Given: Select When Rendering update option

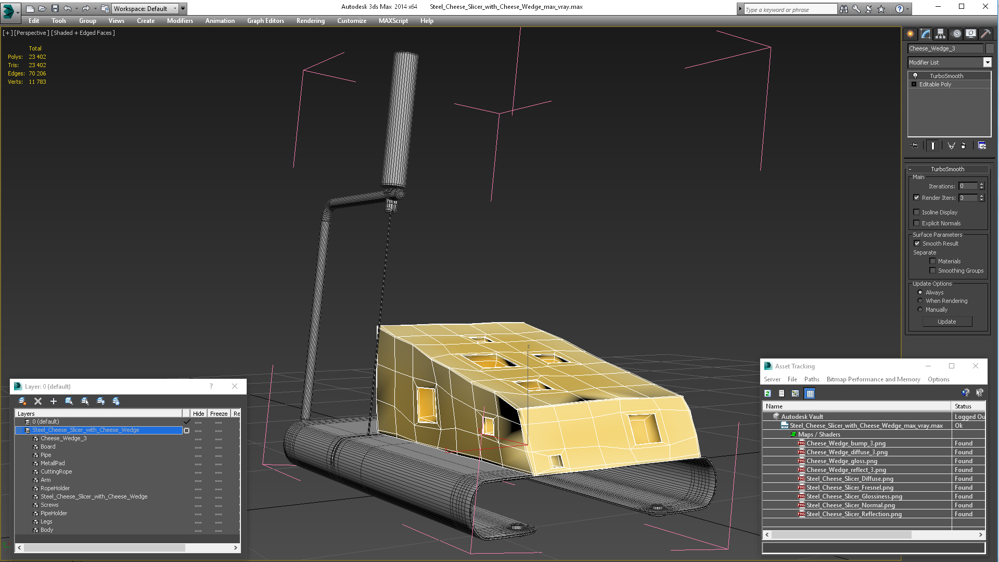Looking at the screenshot, I should pyautogui.click(x=920, y=301).
